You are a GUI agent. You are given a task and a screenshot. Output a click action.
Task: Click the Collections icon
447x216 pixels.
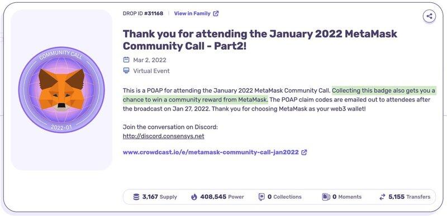261,196
